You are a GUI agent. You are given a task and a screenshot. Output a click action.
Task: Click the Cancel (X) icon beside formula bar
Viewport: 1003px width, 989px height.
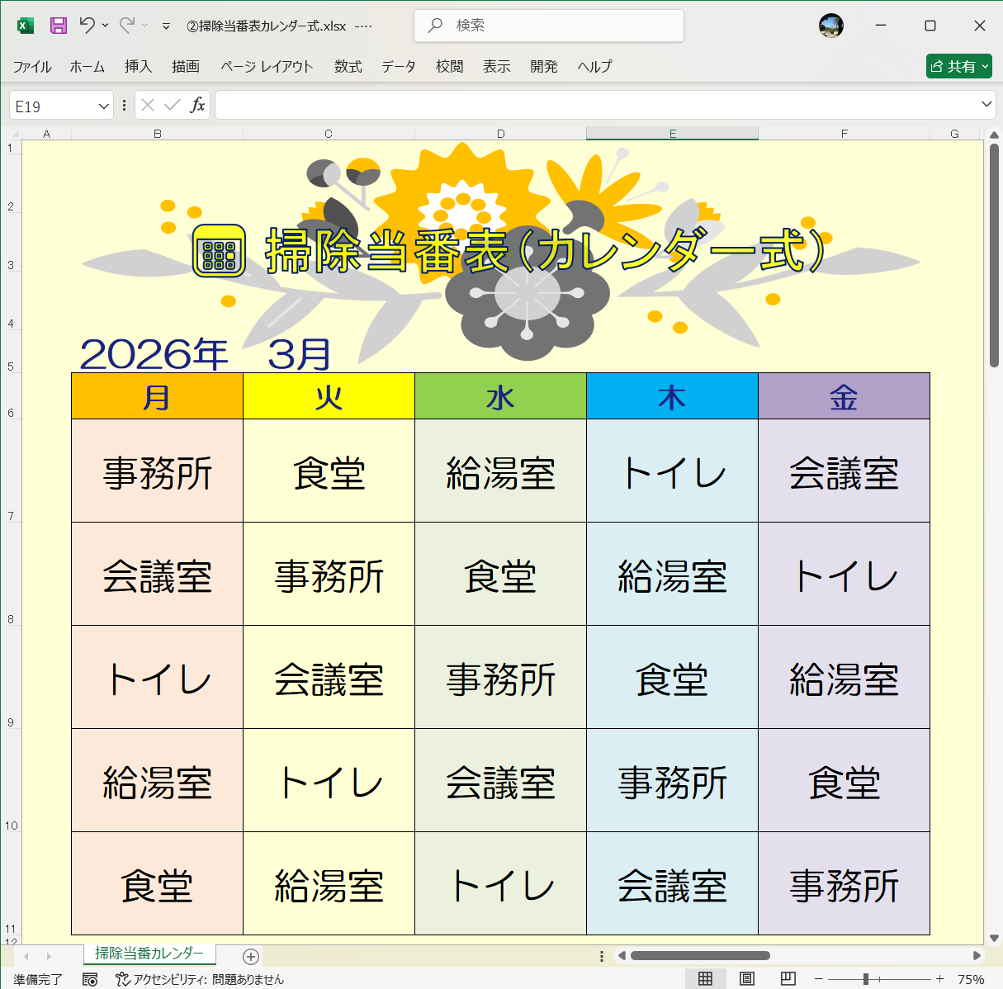pos(148,105)
